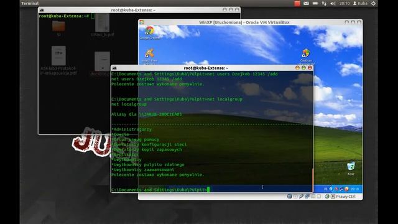This screenshot has width=398, height=224.
Task: Open the Kuba user menu
Action: click(x=360, y=3)
